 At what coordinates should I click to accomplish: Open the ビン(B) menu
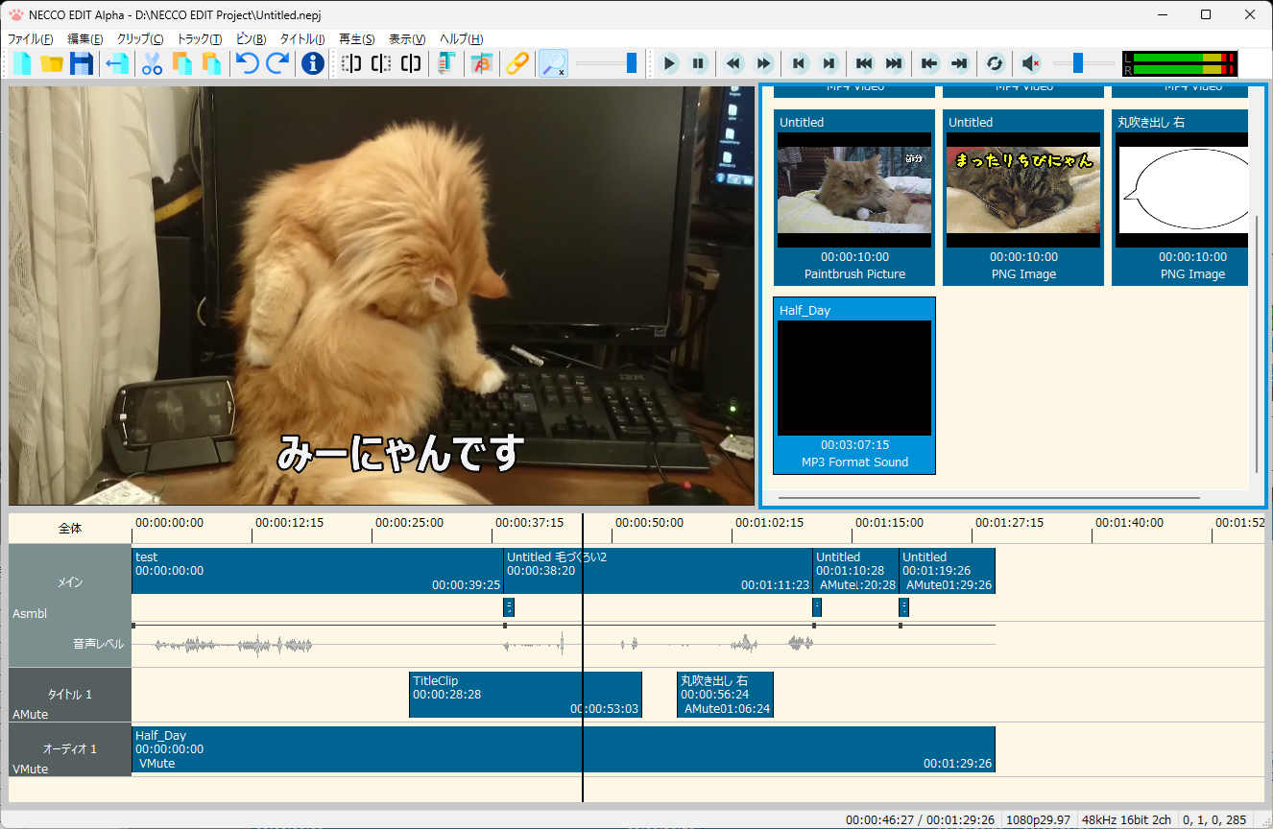coord(252,38)
